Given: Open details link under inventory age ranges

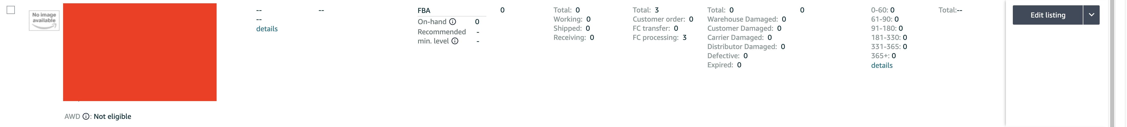Looking at the screenshot, I should 882,65.
